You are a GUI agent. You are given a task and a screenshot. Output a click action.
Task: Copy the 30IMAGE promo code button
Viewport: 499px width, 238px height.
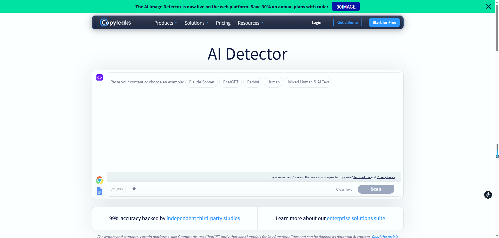coord(346,6)
